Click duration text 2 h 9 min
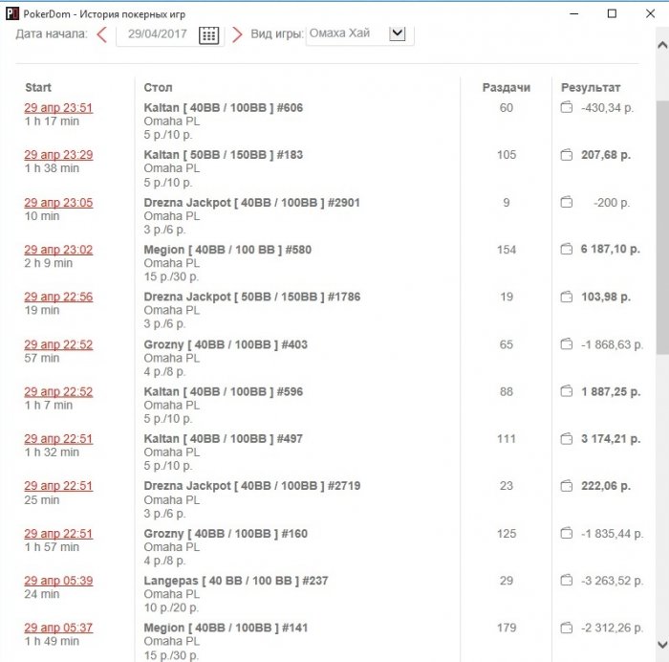The width and height of the screenshot is (669, 662). (x=48, y=263)
